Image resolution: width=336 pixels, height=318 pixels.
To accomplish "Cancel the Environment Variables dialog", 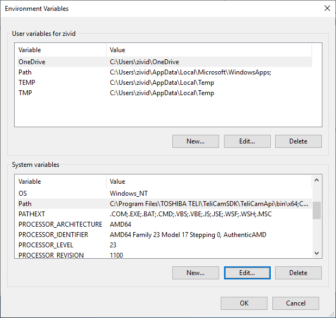I will pos(295,303).
